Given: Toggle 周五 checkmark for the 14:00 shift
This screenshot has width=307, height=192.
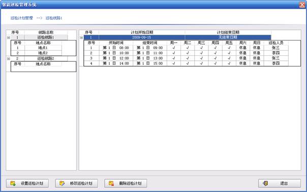Looking at the screenshot, I should [x=229, y=63].
